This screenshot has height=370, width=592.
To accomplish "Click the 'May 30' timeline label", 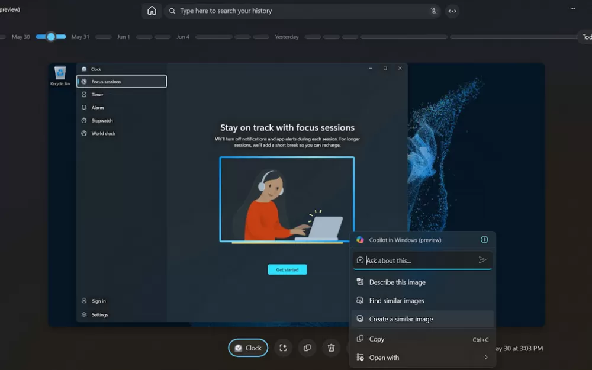I will coord(21,37).
